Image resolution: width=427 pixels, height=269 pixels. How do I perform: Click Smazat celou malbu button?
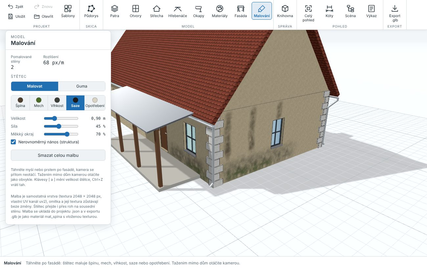pos(58,155)
